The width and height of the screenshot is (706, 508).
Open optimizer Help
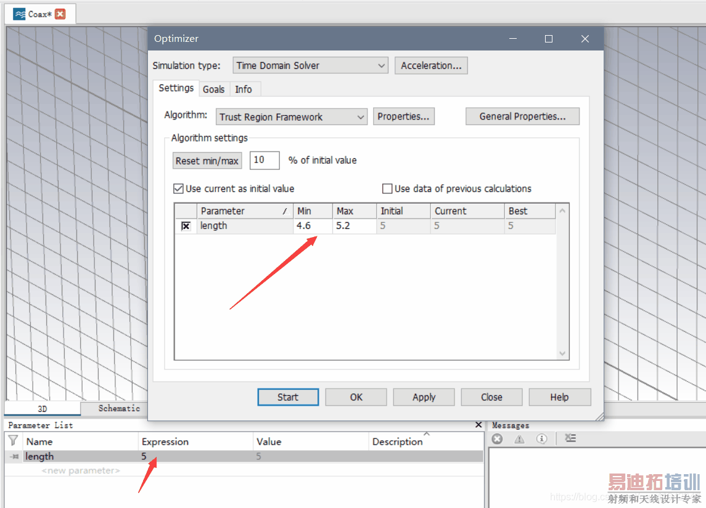[560, 397]
